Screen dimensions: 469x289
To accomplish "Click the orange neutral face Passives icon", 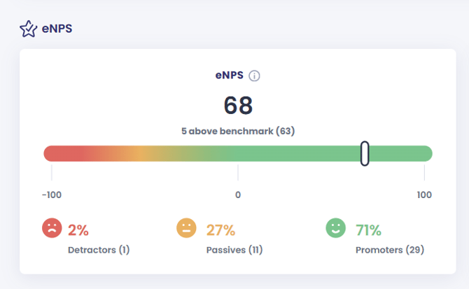I will pos(186,228).
